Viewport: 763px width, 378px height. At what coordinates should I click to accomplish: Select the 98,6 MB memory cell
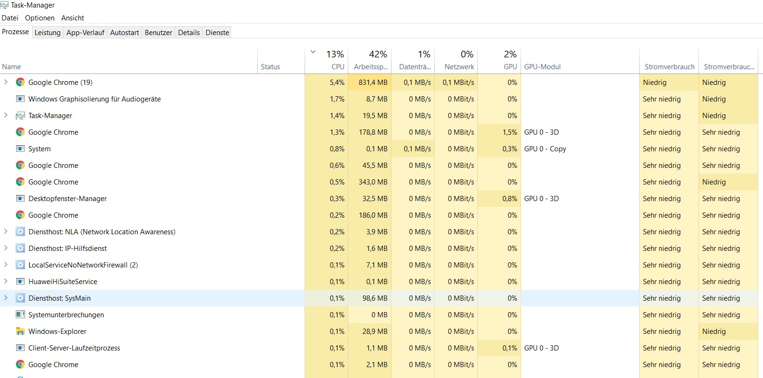(370, 298)
